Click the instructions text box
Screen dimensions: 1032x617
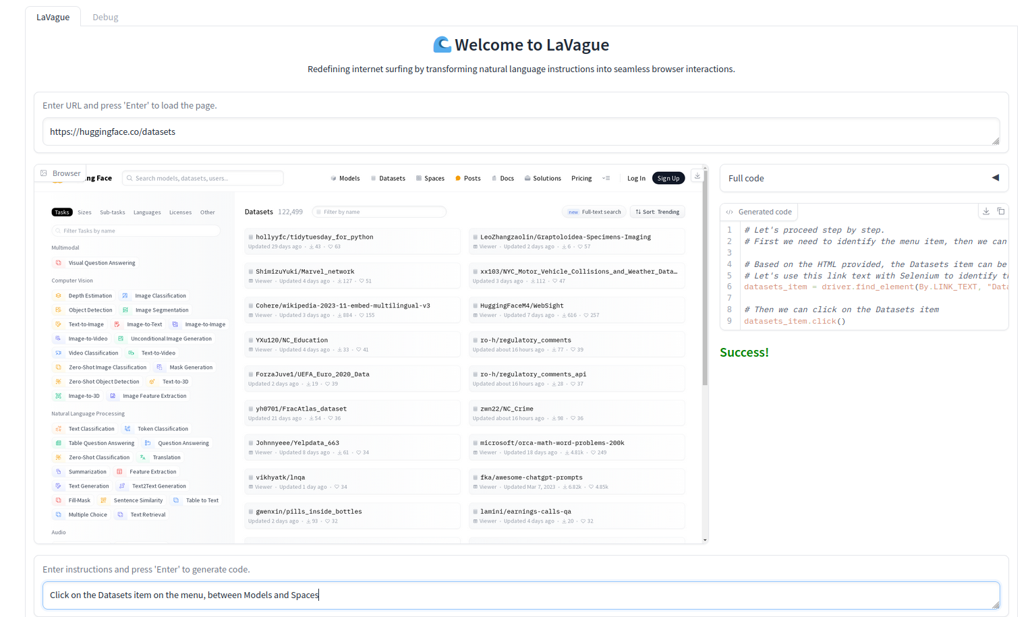521,595
